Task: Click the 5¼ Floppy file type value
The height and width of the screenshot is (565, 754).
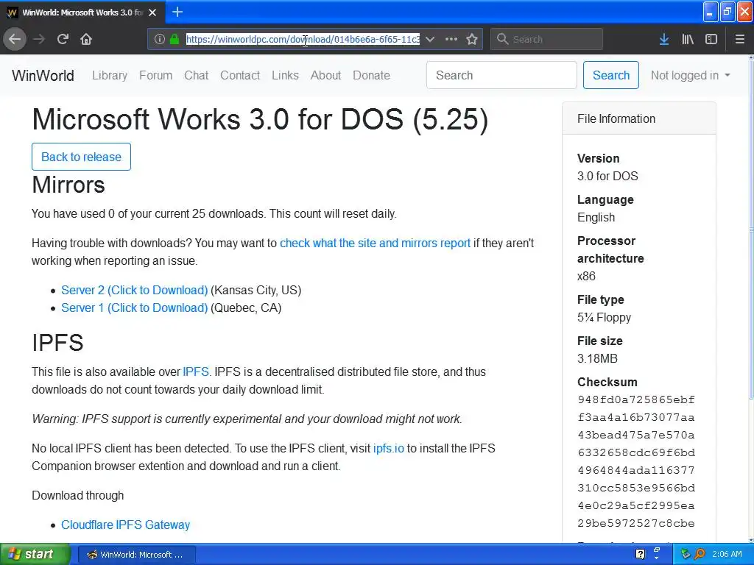Action: tap(604, 317)
